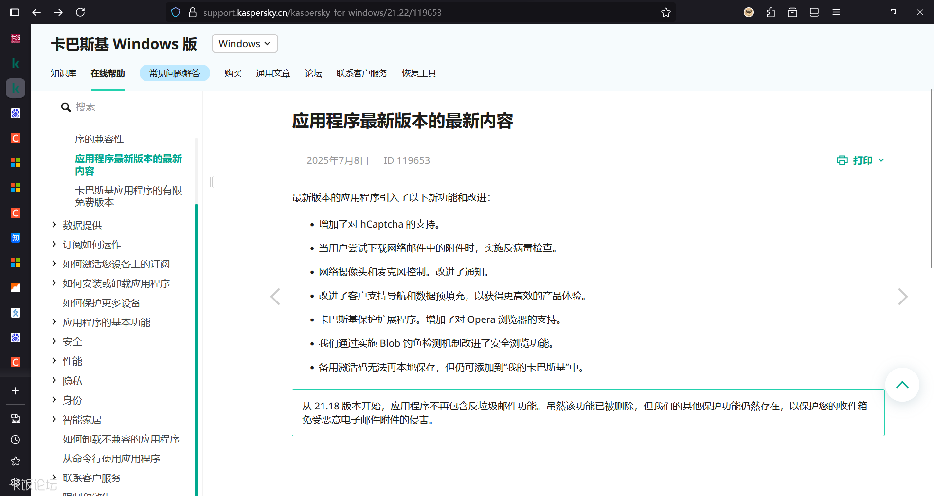Expand the 订阅如何运作 section
Viewport: 934px width, 496px height.
point(54,244)
